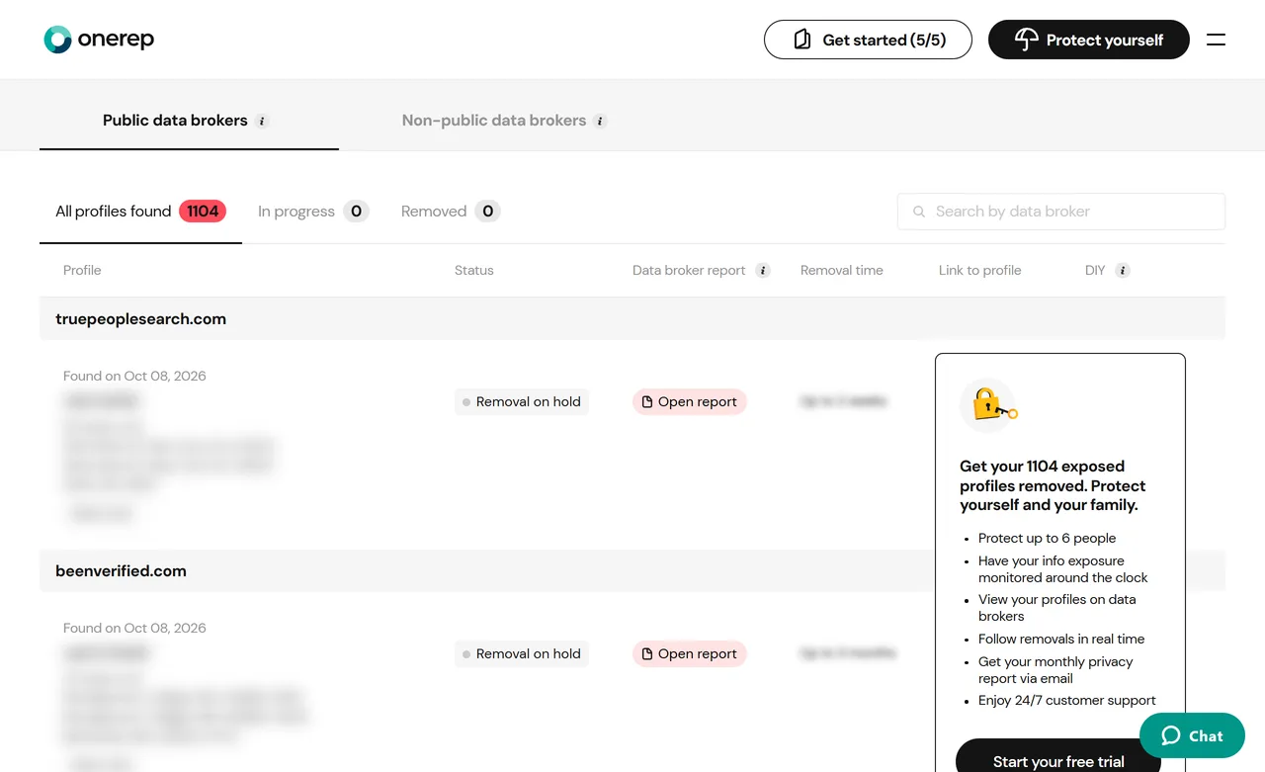Click 'Protect up to 6 people' bullet
The height and width of the screenshot is (772, 1265).
[x=1047, y=539]
